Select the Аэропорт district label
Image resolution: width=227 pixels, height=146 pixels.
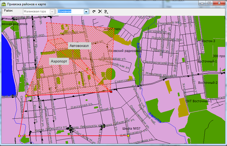tap(59, 61)
